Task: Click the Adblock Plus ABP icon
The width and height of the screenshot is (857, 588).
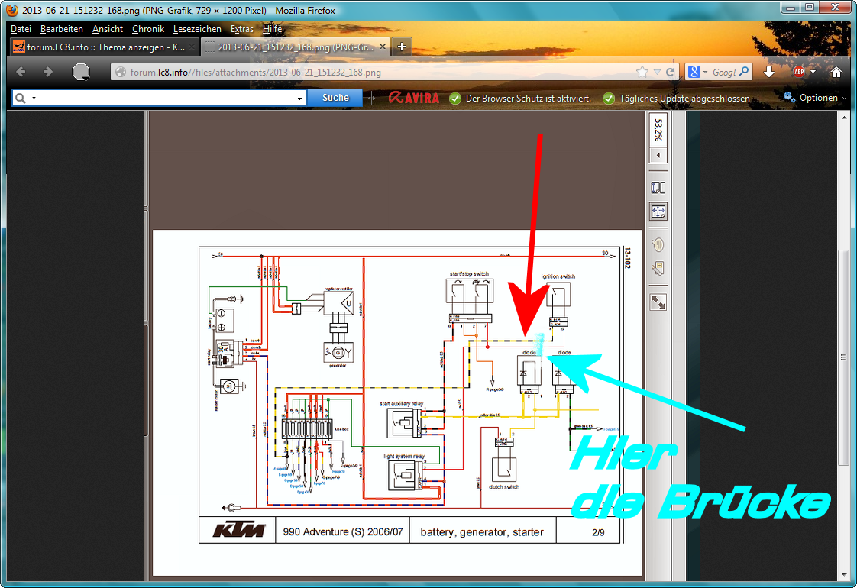Action: (799, 72)
